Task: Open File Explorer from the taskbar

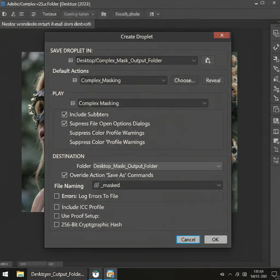Action: click(x=20, y=274)
